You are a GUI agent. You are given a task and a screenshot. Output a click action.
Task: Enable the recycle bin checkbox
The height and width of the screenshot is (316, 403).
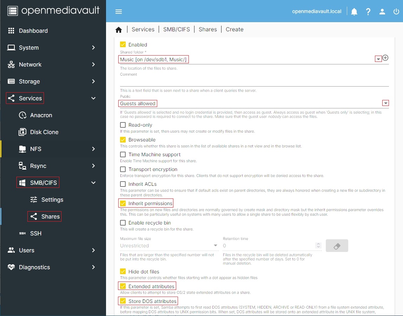click(123, 223)
